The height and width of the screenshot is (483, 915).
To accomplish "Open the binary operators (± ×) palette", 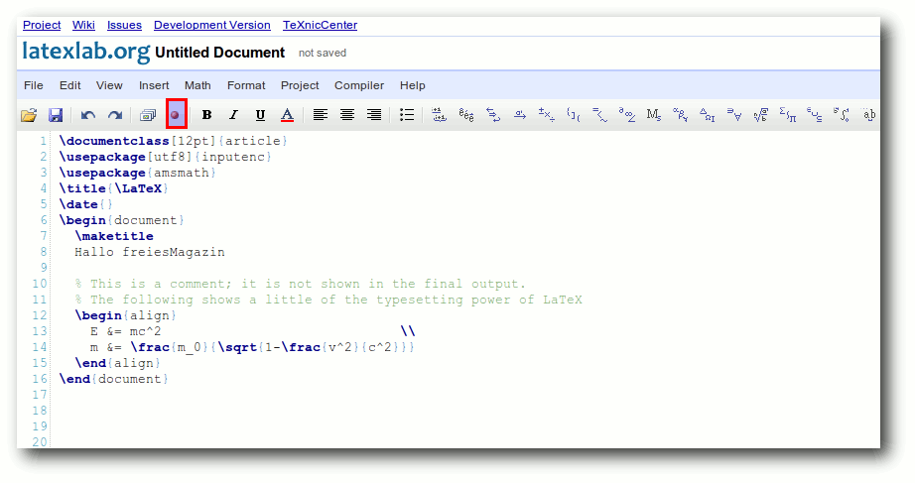I will 546,115.
